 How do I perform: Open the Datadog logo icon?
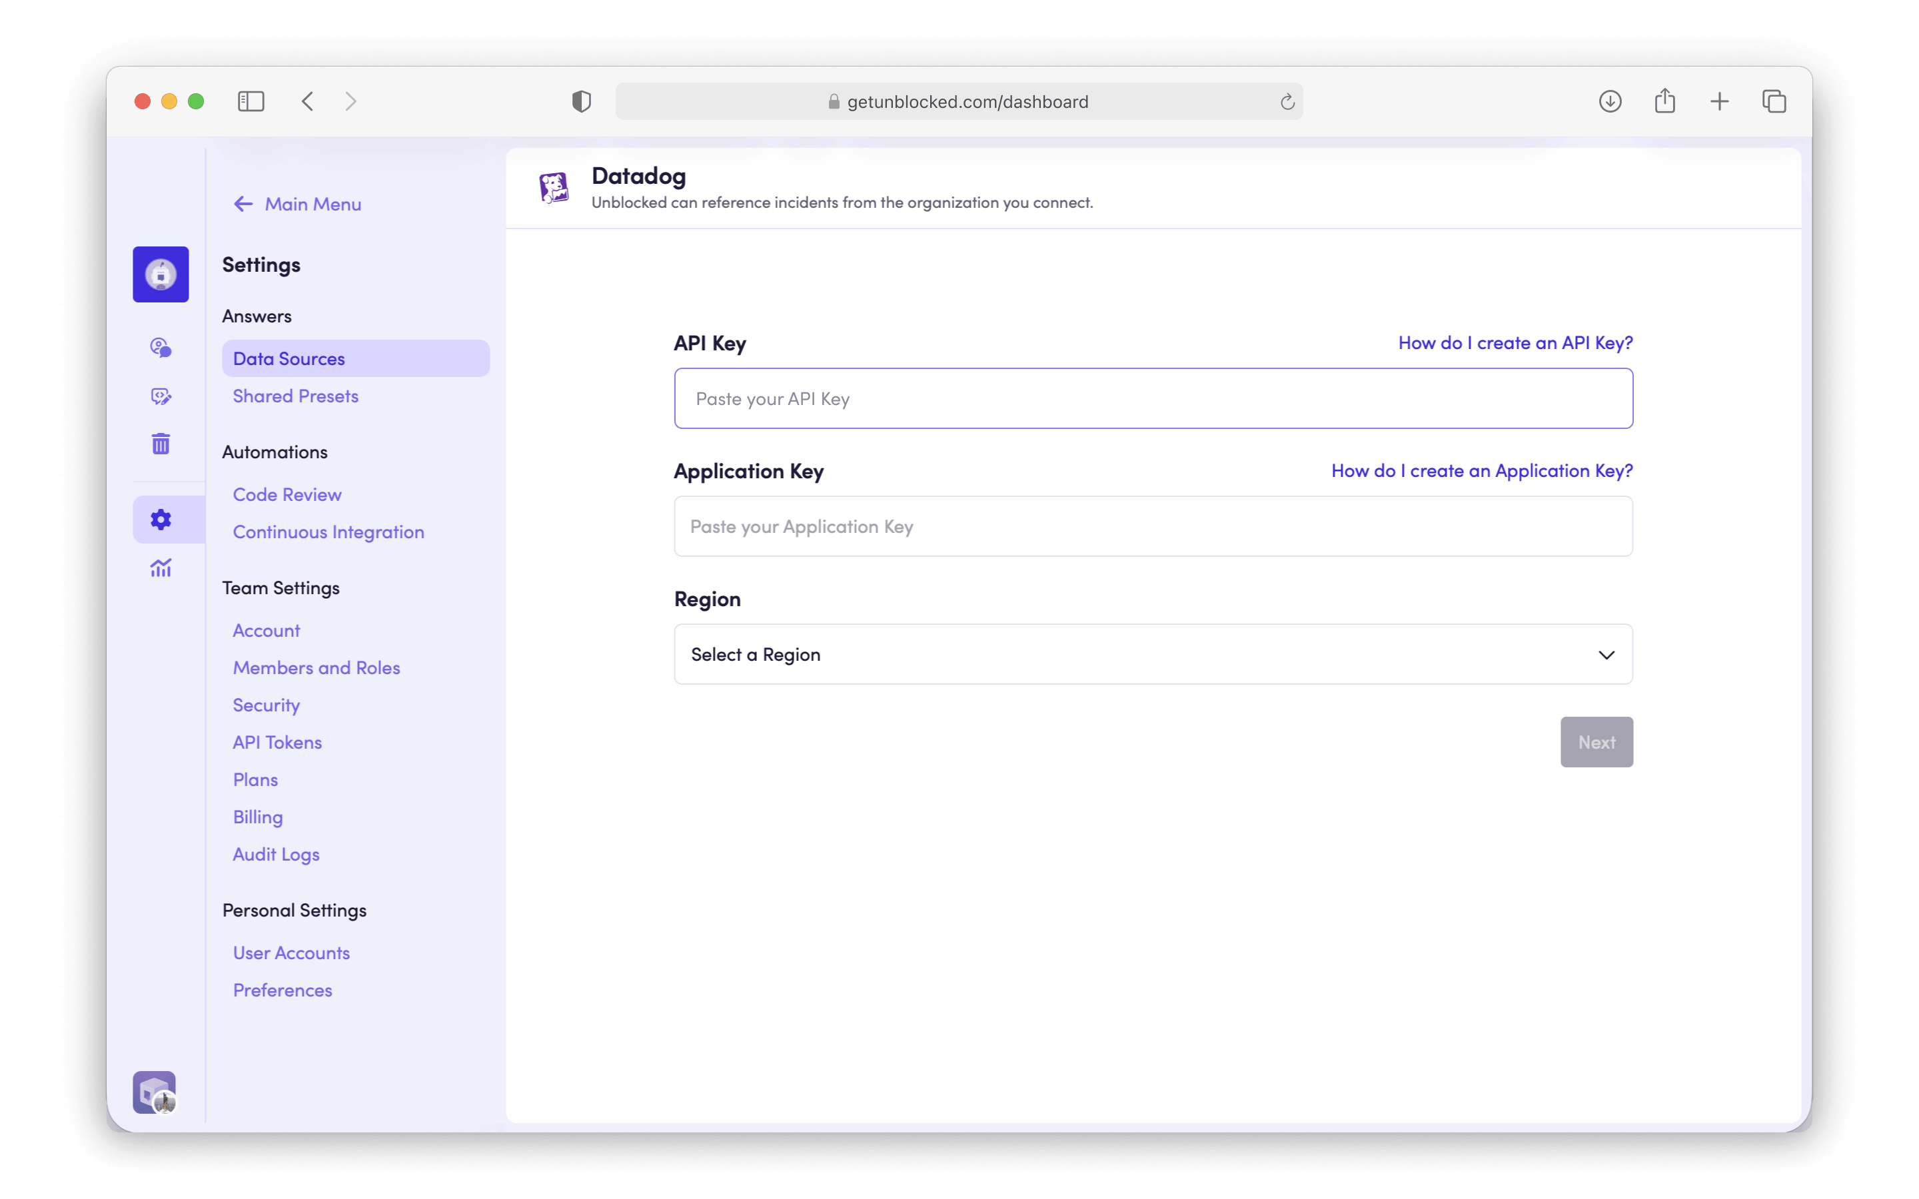point(554,187)
